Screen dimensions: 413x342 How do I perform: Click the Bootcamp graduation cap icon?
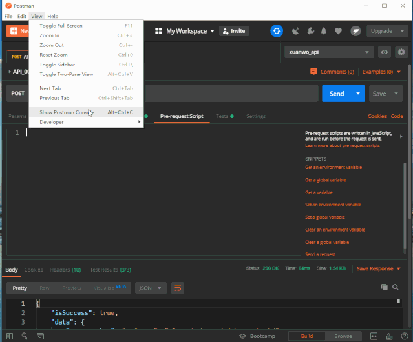click(x=242, y=336)
